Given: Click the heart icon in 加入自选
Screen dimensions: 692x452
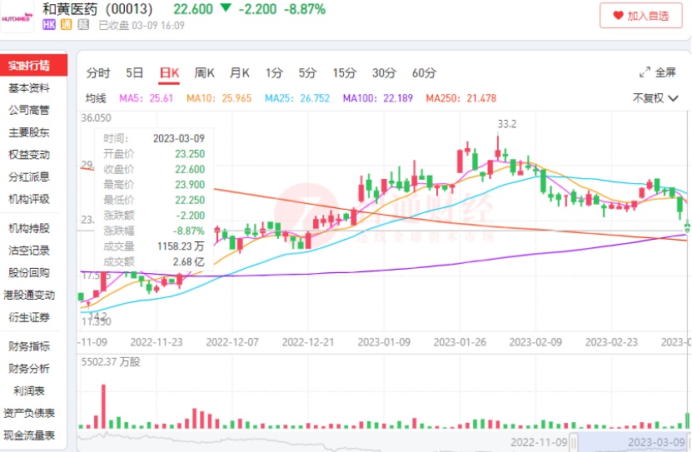Looking at the screenshot, I should click(618, 16).
